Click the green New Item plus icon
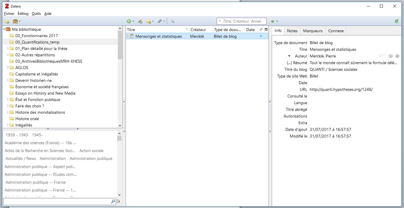Image resolution: width=404 pixels, height=208 pixels. coord(129,21)
